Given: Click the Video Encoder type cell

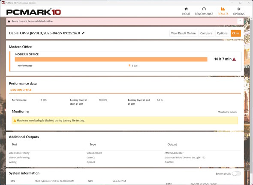Looking at the screenshot, I should pos(94,153).
